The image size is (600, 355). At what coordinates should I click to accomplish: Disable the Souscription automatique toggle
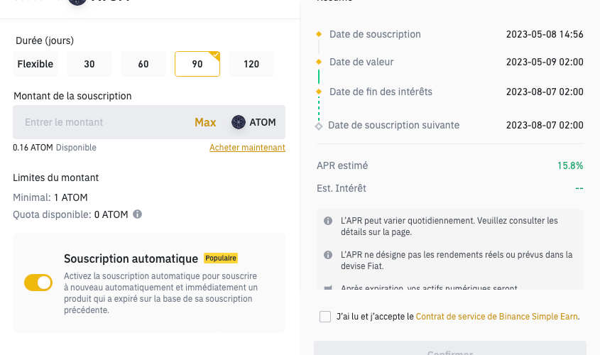[38, 283]
